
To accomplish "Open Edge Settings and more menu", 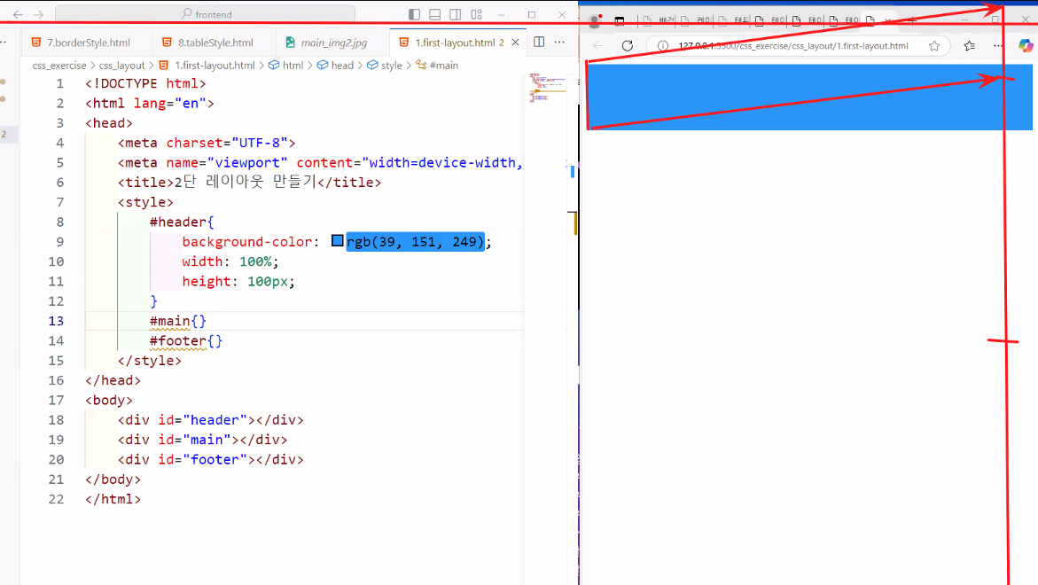I will [998, 46].
